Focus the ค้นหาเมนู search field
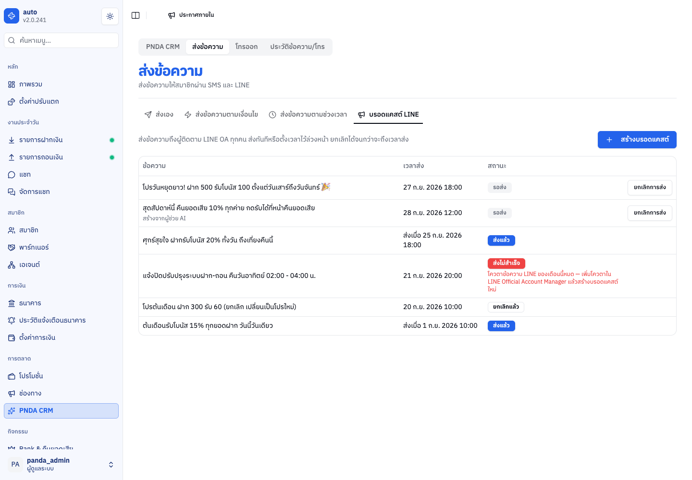 point(61,40)
